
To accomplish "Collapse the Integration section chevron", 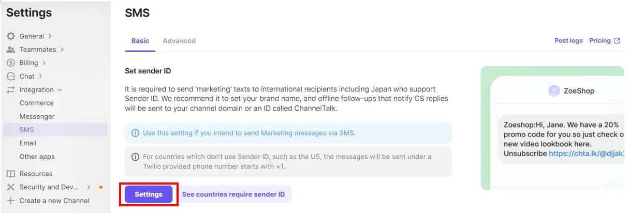I will tap(60, 90).
